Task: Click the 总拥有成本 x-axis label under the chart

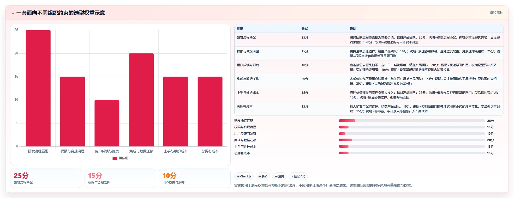Action: tap(210, 151)
